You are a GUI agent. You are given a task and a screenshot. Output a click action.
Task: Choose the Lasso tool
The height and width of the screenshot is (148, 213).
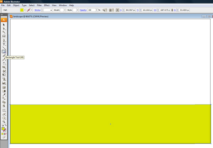click(4, 36)
